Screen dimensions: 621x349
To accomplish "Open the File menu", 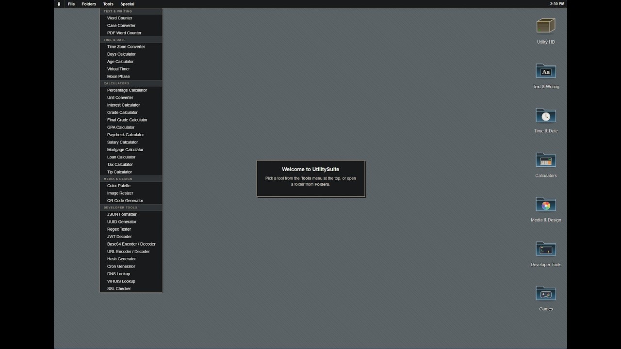I will pos(71,4).
